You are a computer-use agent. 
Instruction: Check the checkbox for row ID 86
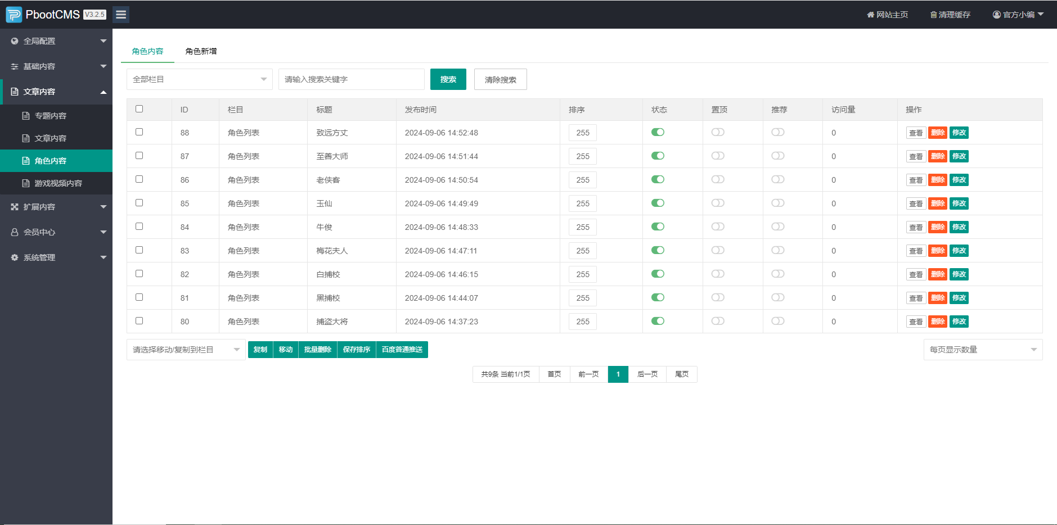pos(140,179)
